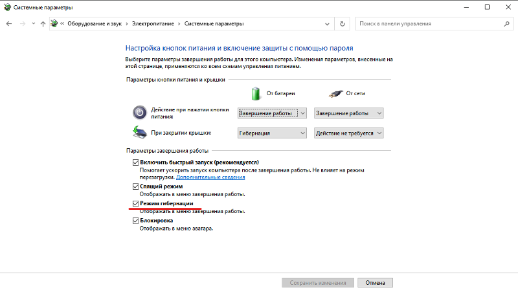Click the power plug icon
518x292 pixels.
click(x=335, y=93)
